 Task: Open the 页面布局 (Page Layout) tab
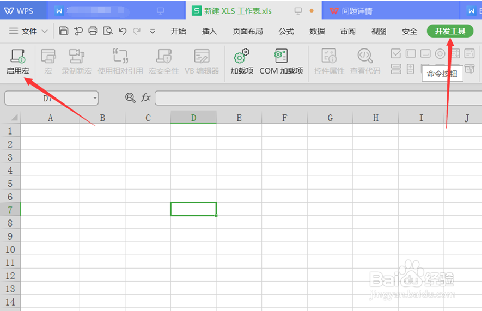[x=247, y=31]
